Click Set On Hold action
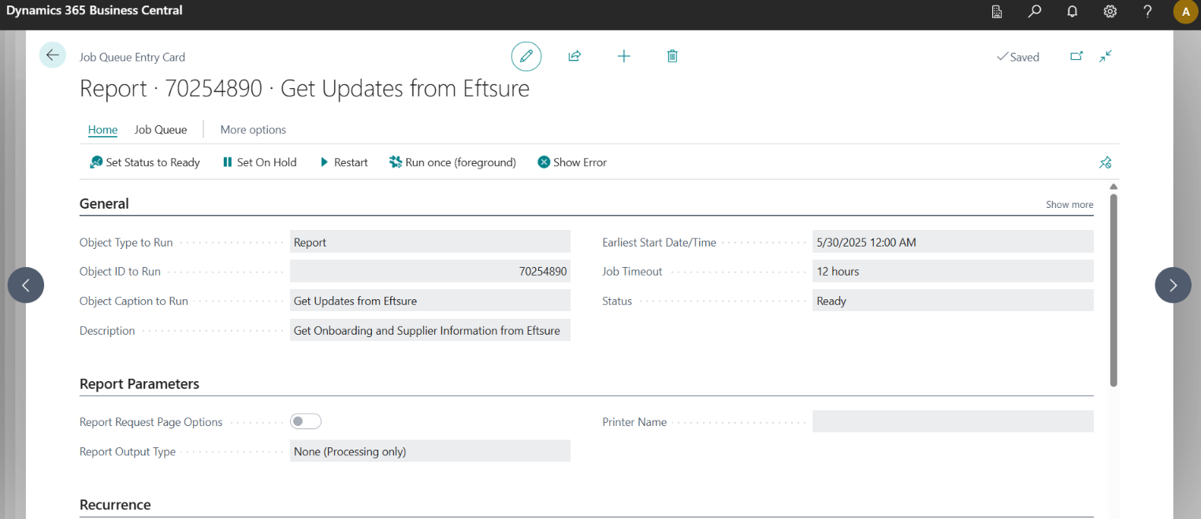Screen dimensions: 1201x519 click(x=259, y=162)
